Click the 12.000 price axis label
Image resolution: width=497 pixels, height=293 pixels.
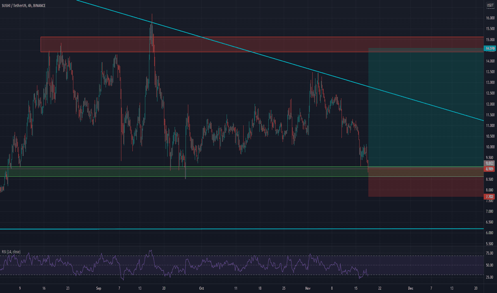coord(490,104)
